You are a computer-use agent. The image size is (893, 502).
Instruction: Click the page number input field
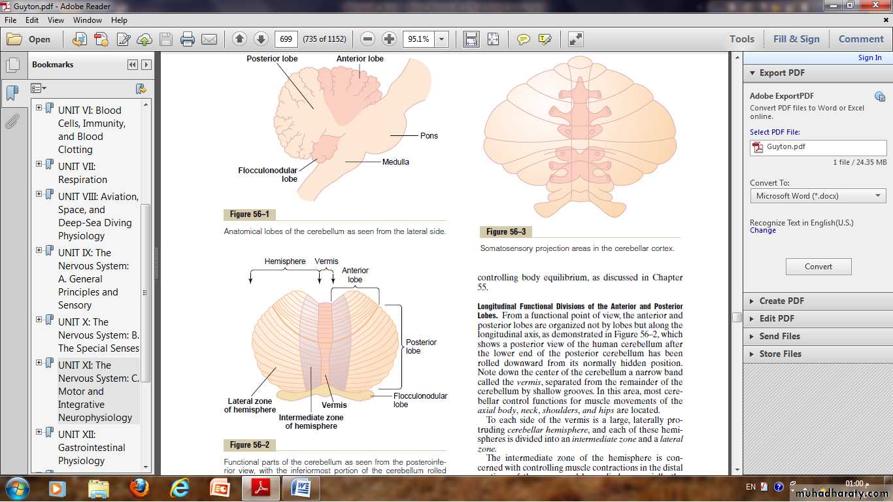[x=286, y=39]
